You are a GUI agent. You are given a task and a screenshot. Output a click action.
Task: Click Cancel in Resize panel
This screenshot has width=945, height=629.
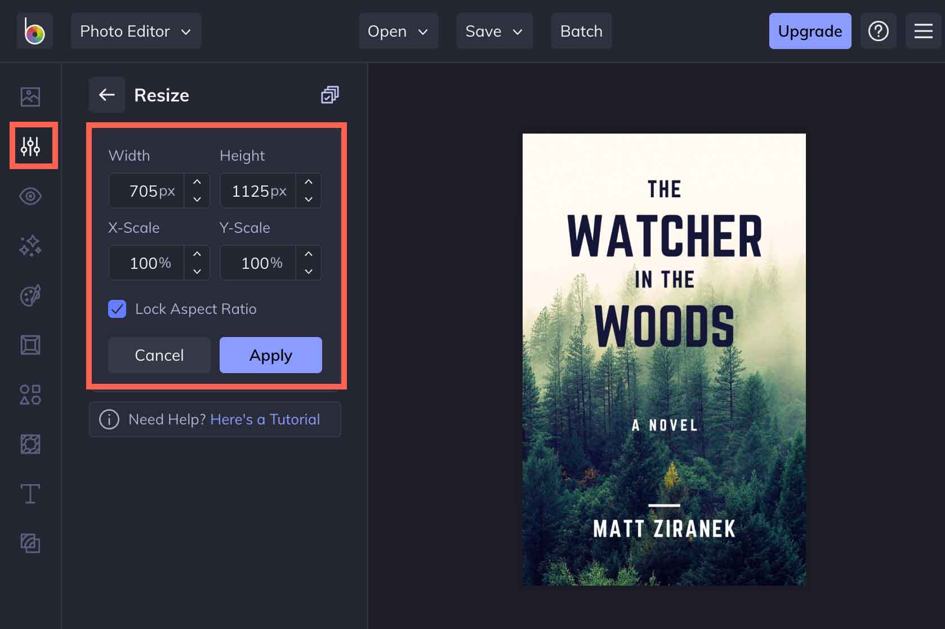(x=159, y=355)
